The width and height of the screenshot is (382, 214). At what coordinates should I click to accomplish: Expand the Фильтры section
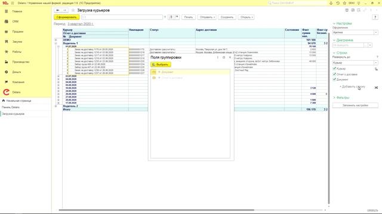pyautogui.click(x=341, y=97)
